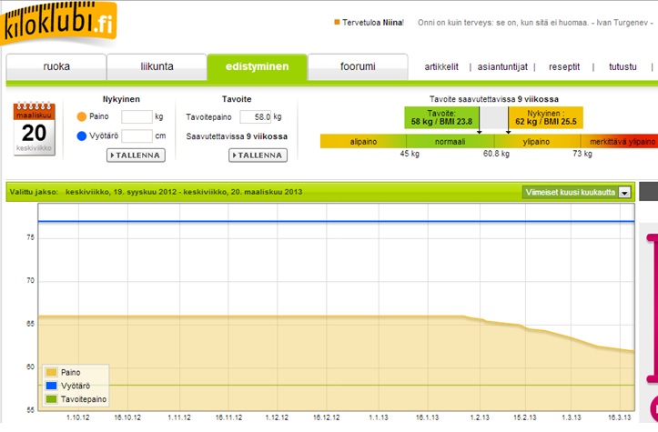Select the foorumi tab

coord(357,67)
